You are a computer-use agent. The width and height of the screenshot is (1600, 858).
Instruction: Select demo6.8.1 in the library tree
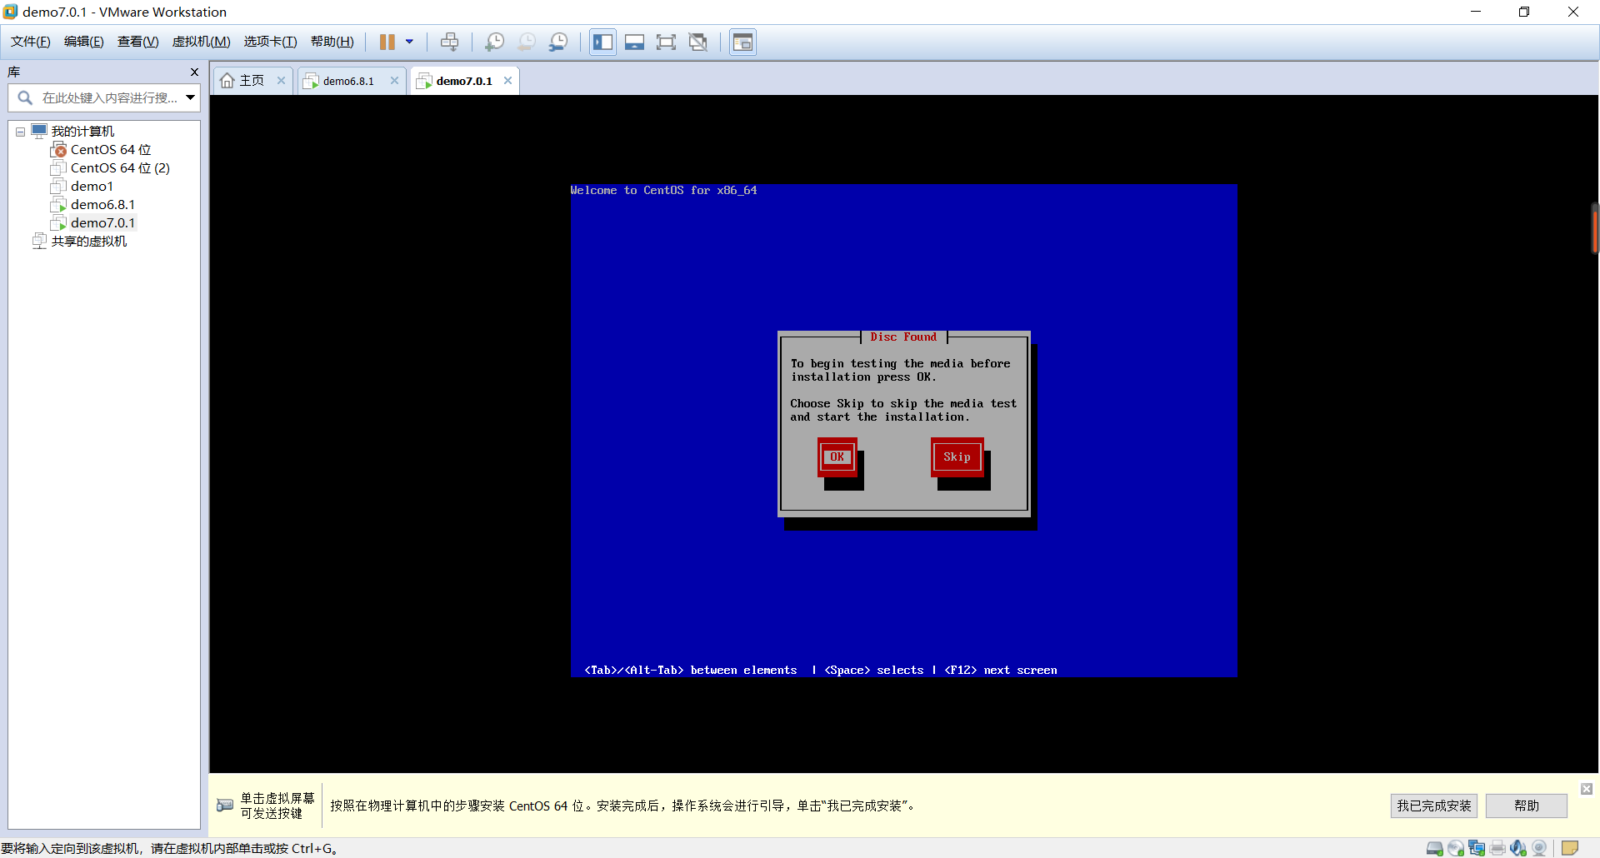[102, 205]
